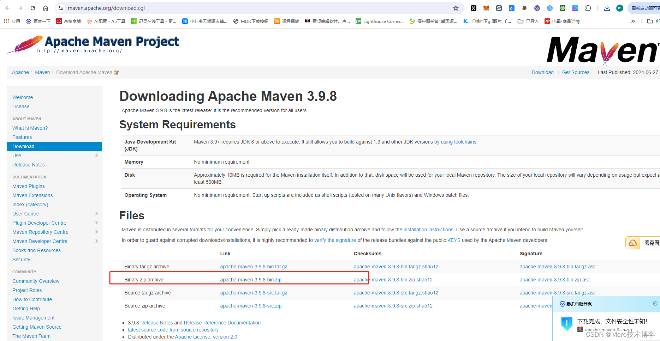The image size is (660, 341).
Task: Open apache-maven-3.9.8-bin.zip.asc signature
Action: point(555,280)
